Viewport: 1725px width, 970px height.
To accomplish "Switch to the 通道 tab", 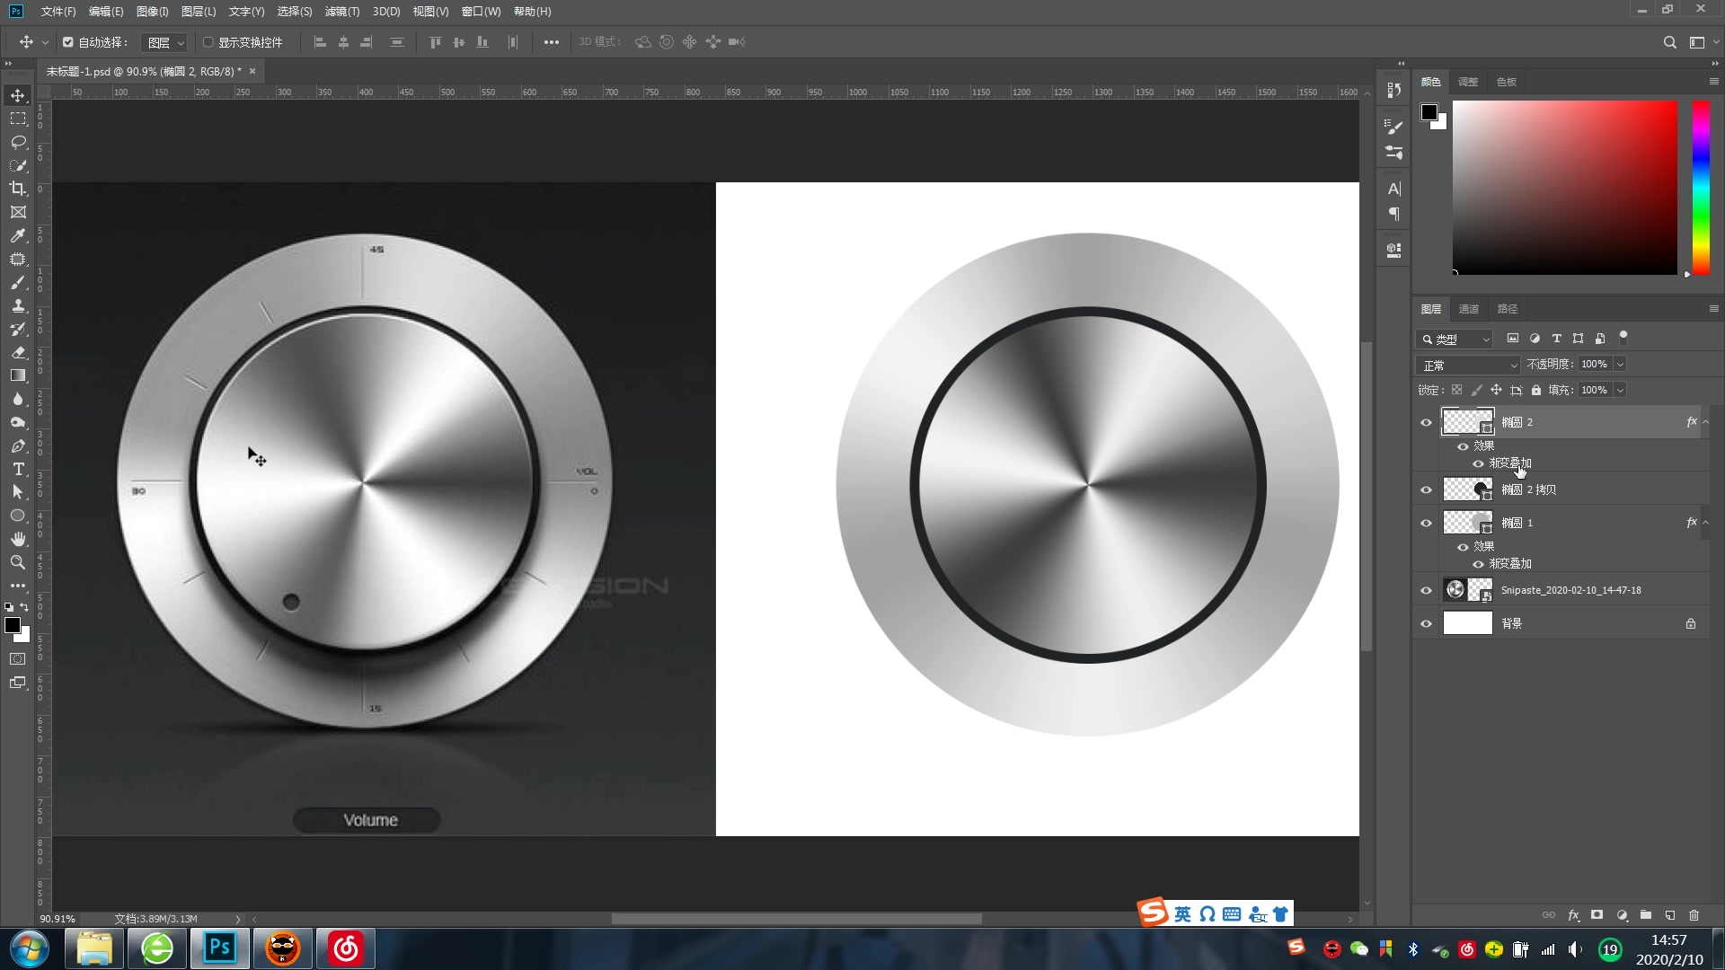I will (x=1468, y=308).
